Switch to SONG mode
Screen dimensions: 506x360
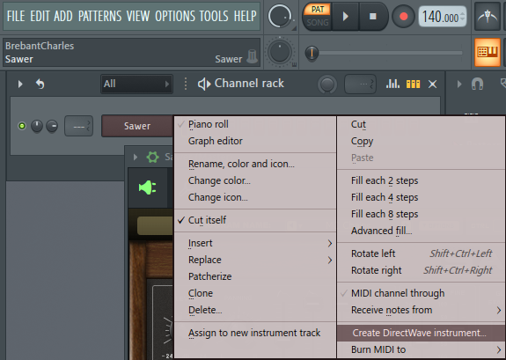[318, 23]
